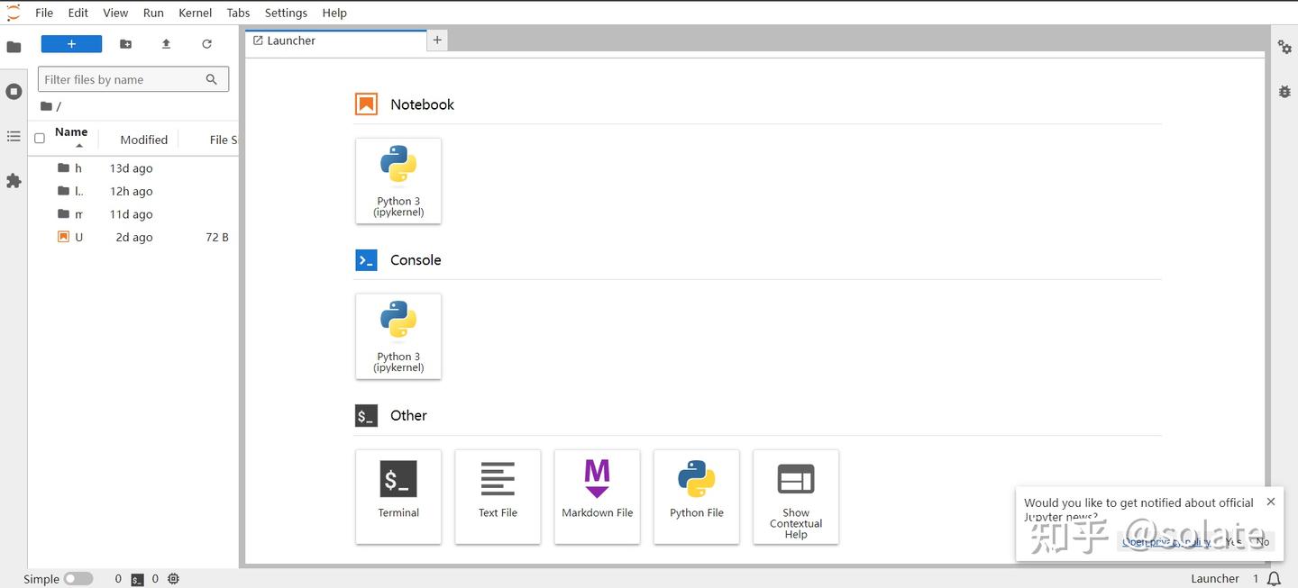Viewport: 1298px width, 588px height.
Task: Open privacy policy link in notification
Action: coord(1166,542)
